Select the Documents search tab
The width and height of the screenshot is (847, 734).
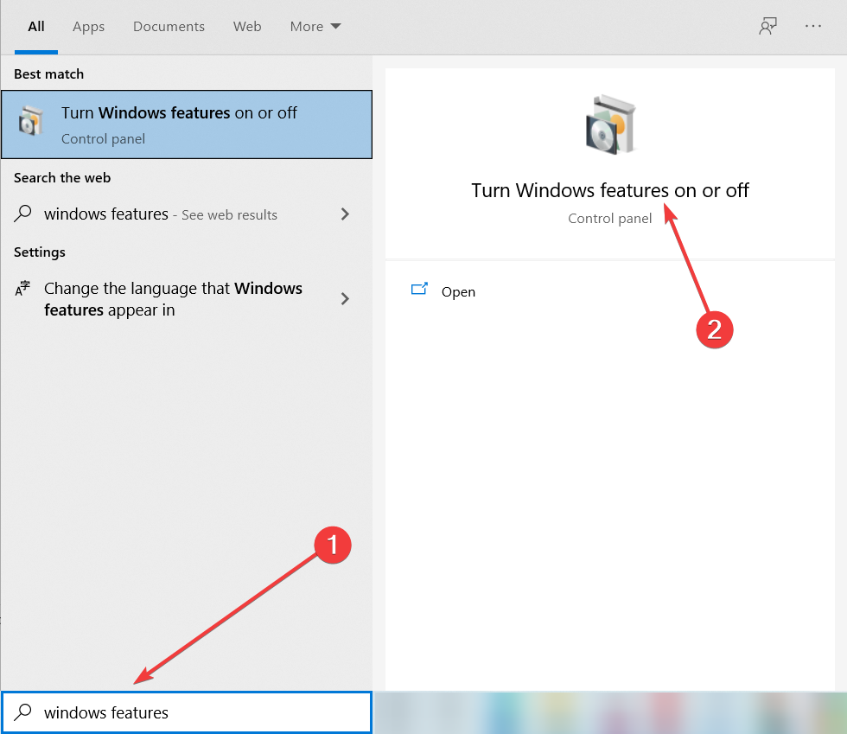pos(169,27)
